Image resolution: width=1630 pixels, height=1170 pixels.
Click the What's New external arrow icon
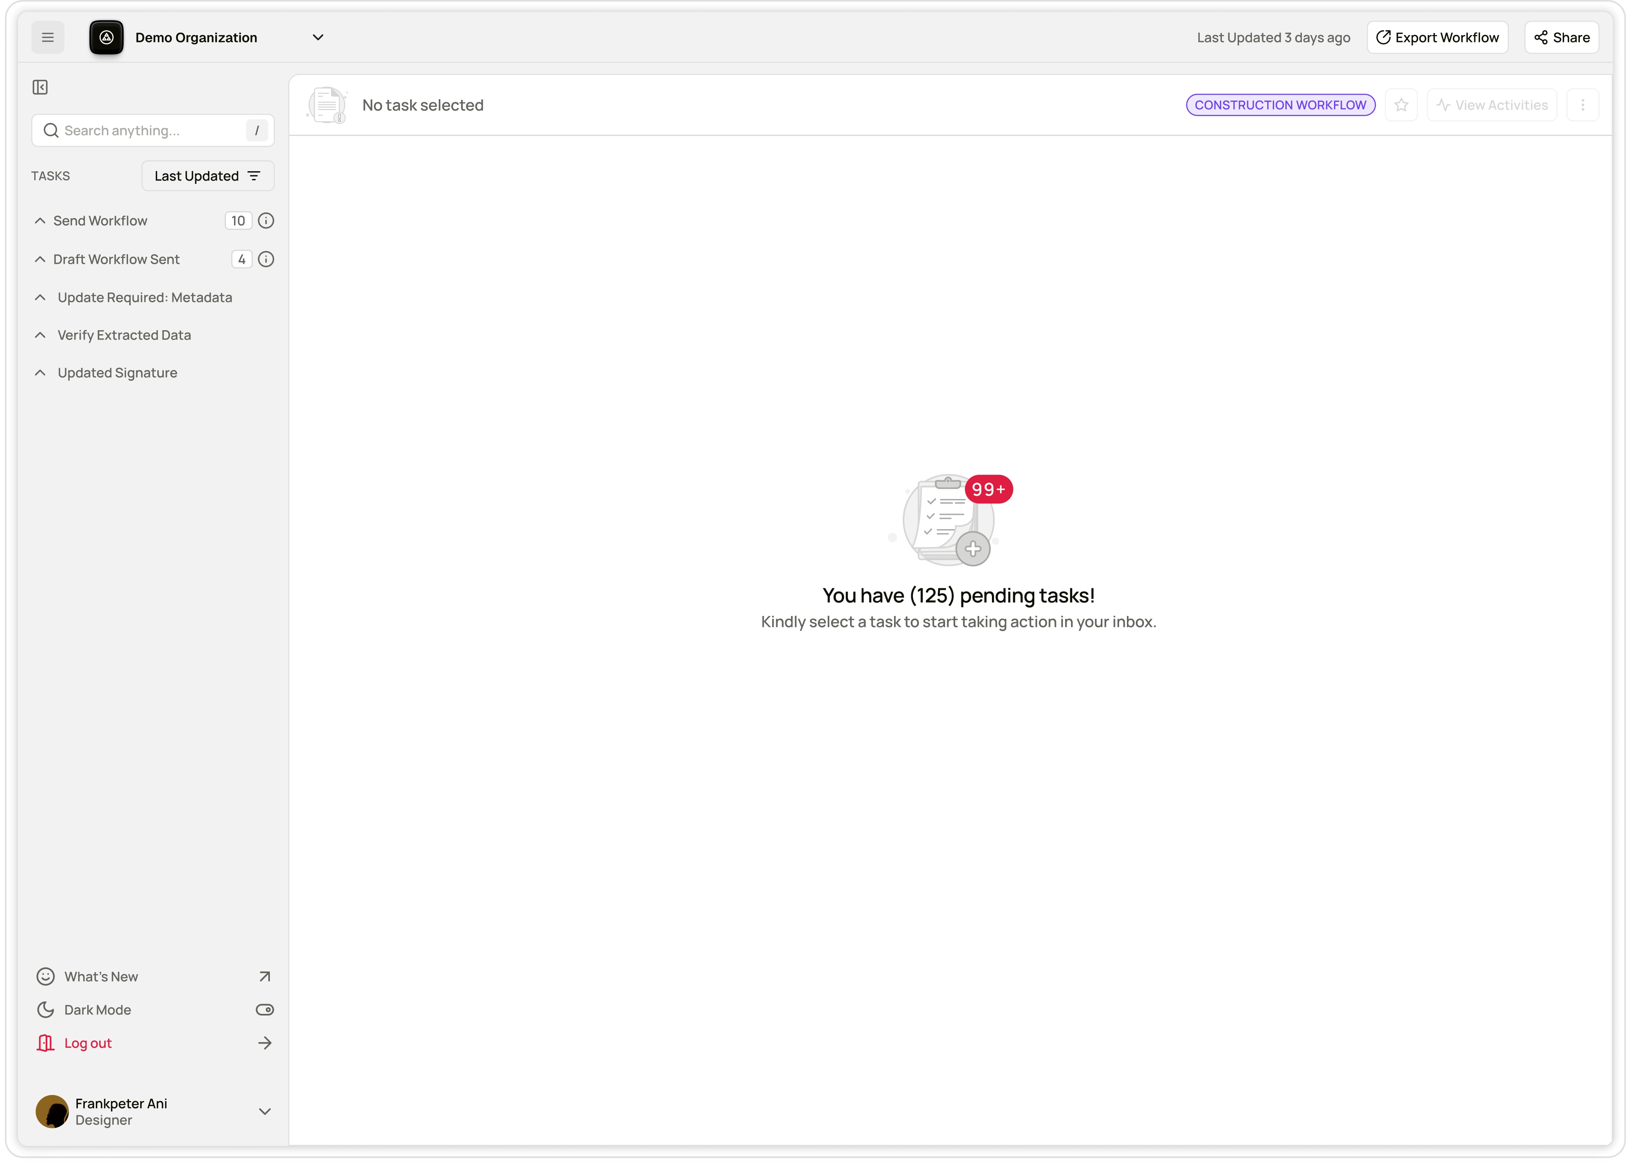(265, 976)
